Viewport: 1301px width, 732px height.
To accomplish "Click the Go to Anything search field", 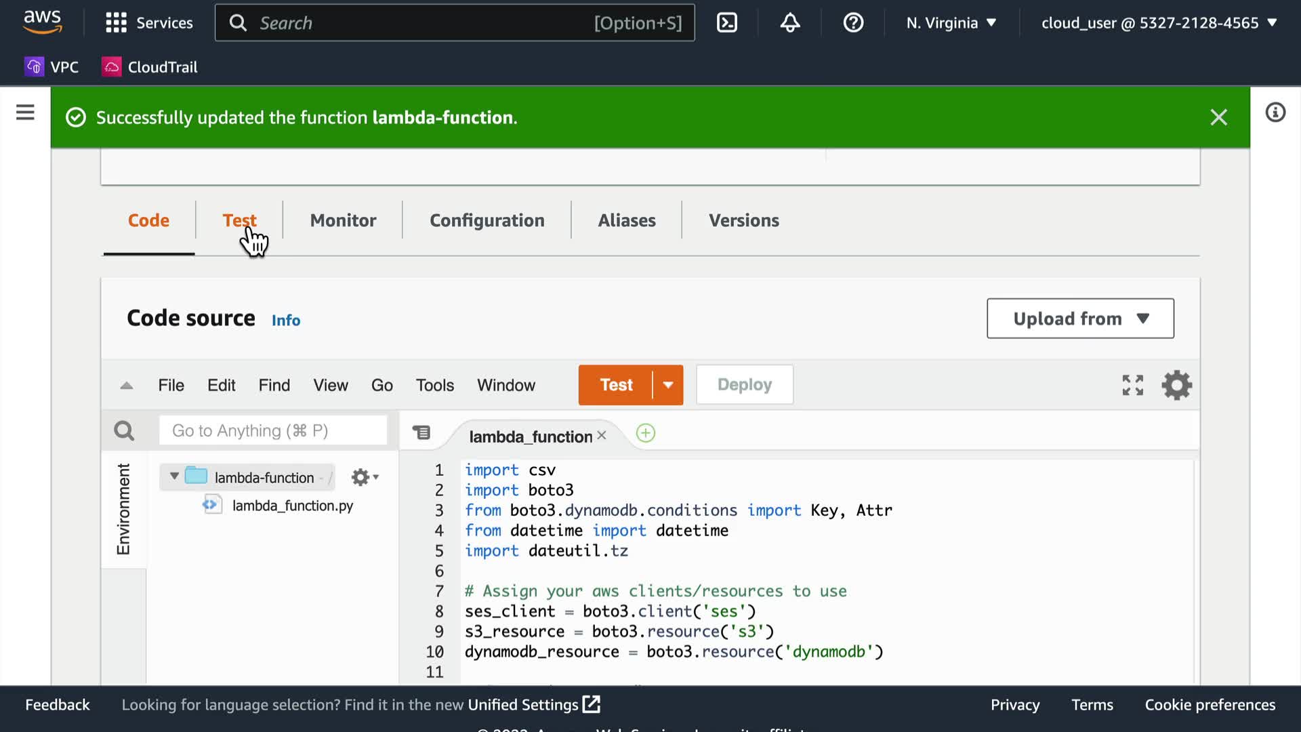I will pos(272,431).
